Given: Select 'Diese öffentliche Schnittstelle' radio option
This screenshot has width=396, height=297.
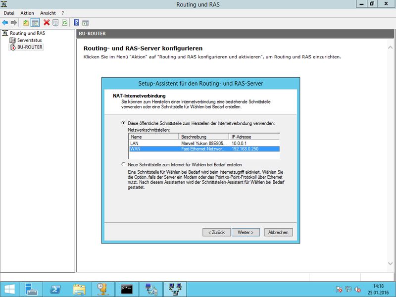Looking at the screenshot, I should (x=124, y=123).
